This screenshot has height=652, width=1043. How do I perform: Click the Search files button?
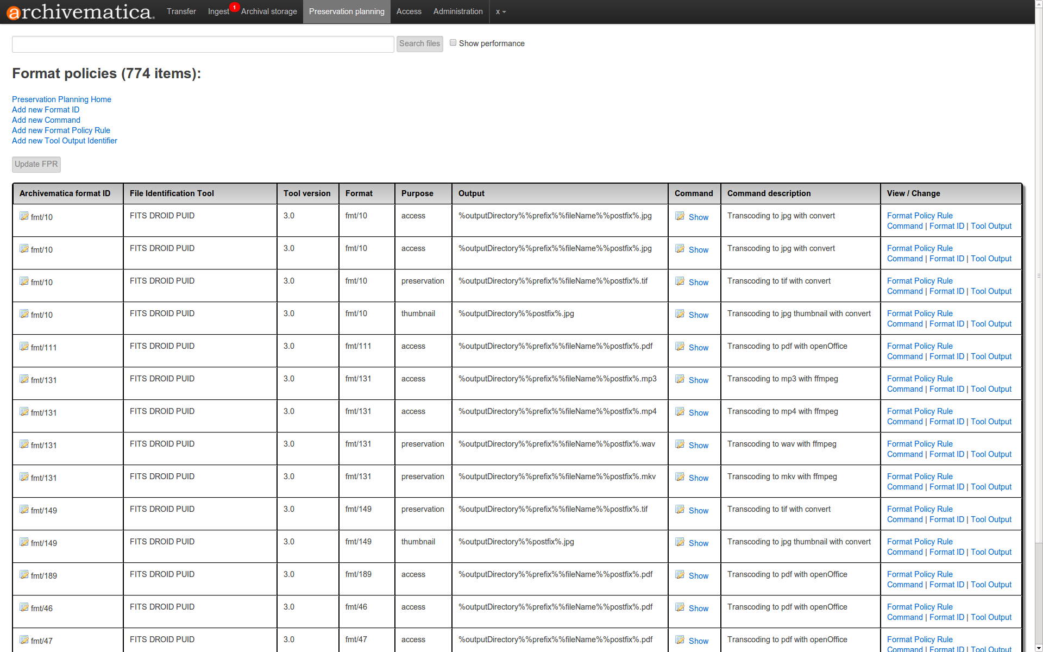[x=419, y=43]
